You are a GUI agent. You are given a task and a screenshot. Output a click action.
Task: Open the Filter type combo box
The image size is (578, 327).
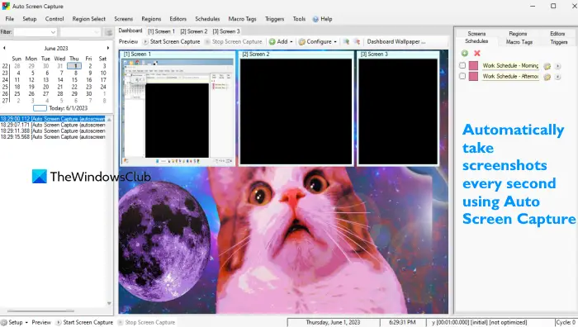point(36,32)
